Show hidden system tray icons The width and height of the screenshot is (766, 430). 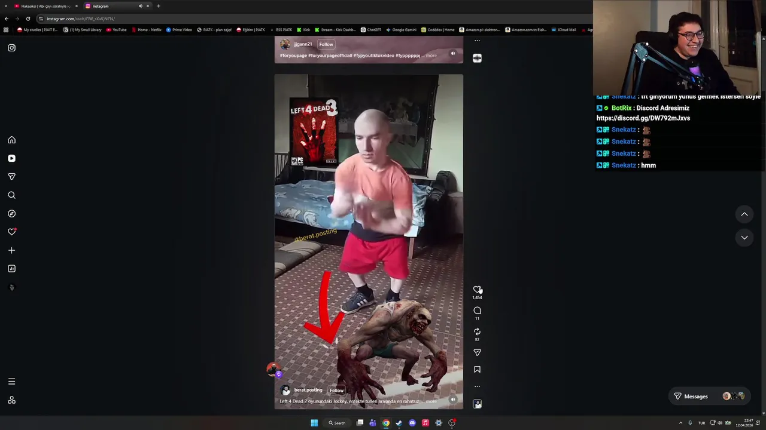click(680, 423)
